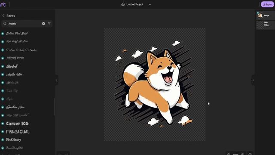
Task: Click the Untitled Project title
Action: coord(134,4)
